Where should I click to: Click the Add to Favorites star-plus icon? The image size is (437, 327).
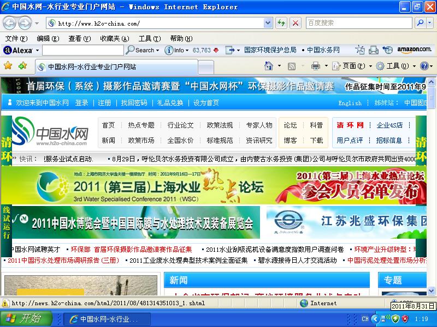click(22, 66)
